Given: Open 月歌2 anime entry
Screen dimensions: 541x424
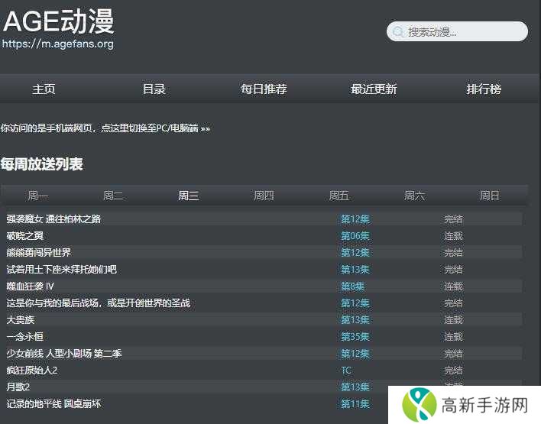Looking at the screenshot, I should 18,387.
